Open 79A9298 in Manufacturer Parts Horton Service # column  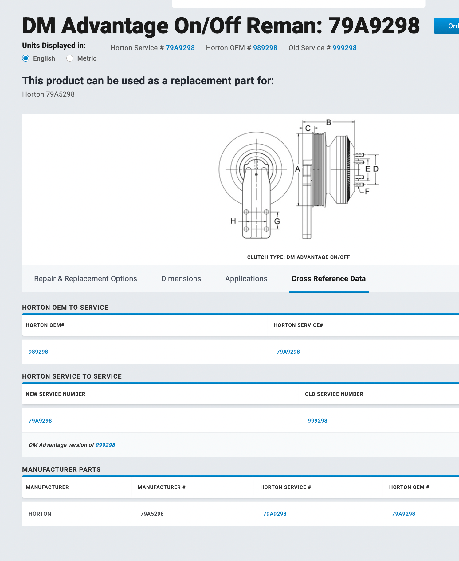(275, 514)
